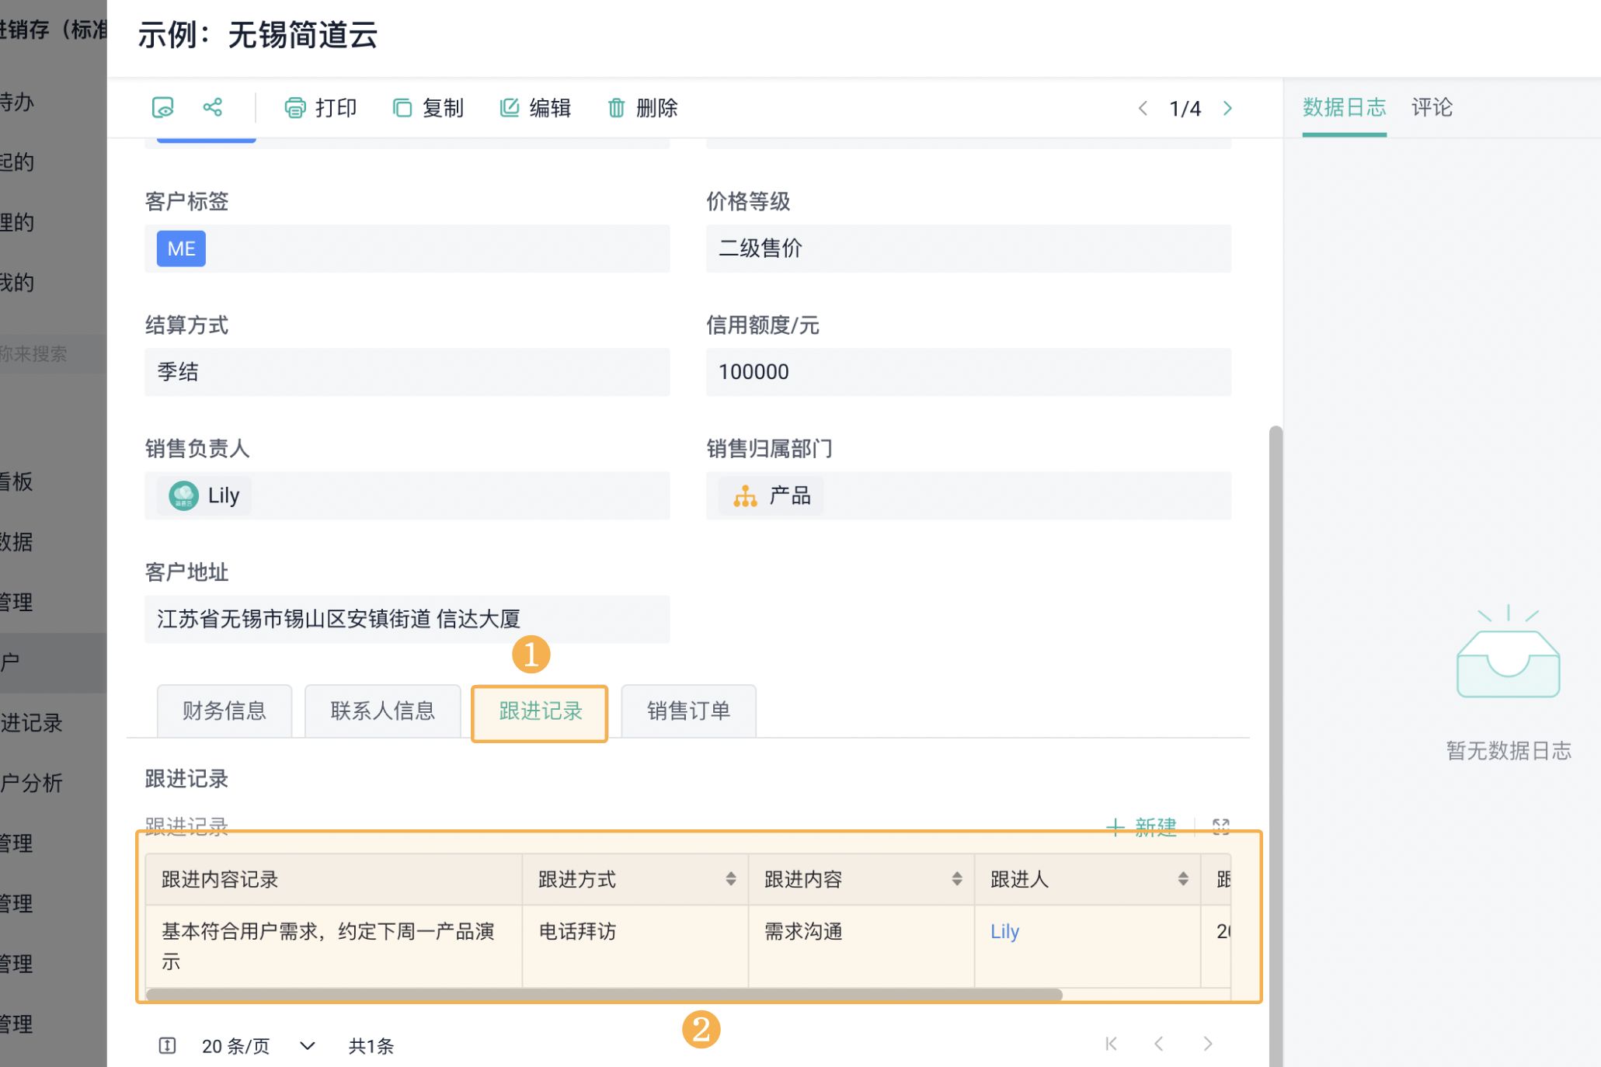Image resolution: width=1601 pixels, height=1067 pixels.
Task: Click the table's horizontal scrollbar
Action: click(x=603, y=995)
